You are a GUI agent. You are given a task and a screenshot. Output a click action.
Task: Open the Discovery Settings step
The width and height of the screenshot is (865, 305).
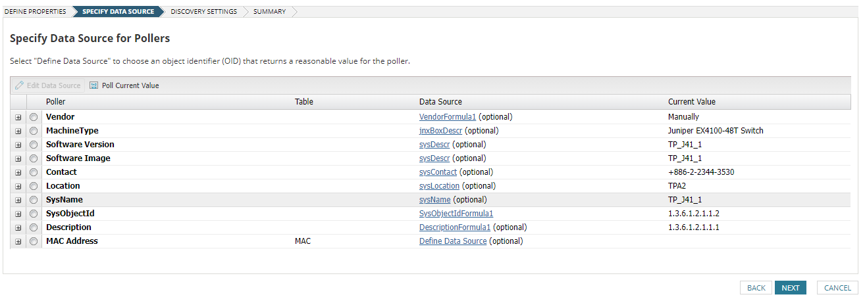pos(203,12)
